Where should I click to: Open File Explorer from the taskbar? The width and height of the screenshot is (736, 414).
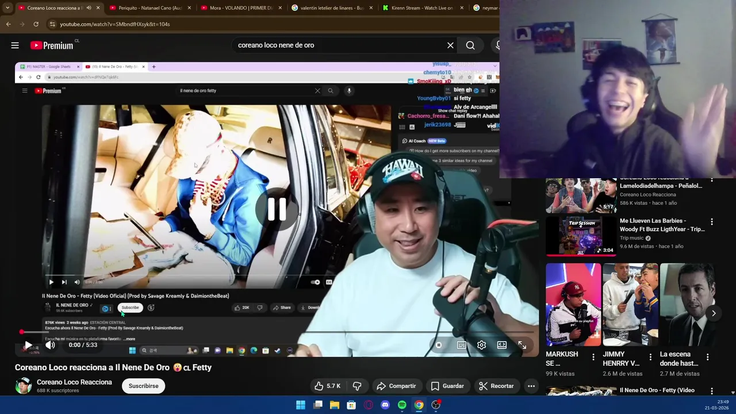coord(335,405)
